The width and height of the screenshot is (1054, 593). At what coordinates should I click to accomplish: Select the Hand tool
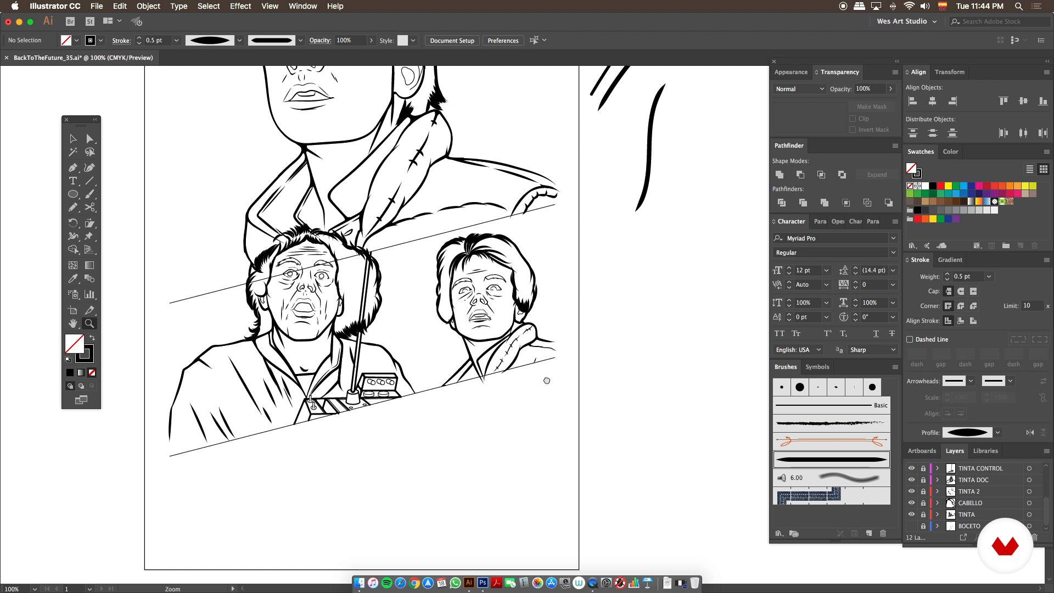click(73, 323)
